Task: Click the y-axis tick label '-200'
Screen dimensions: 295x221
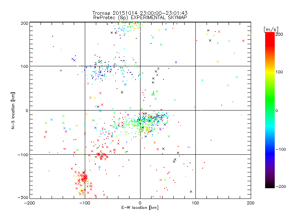Action: click(x=23, y=197)
